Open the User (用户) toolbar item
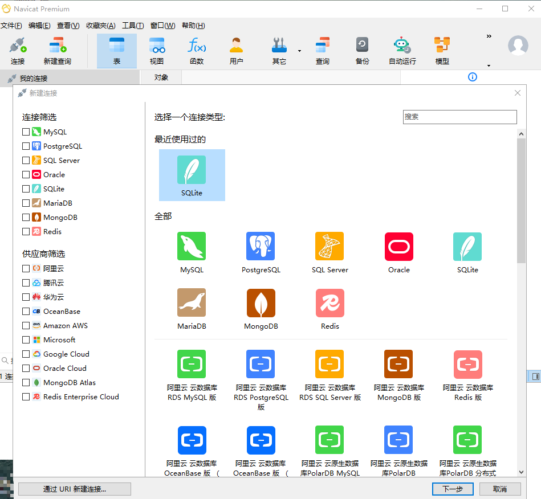Image resolution: width=541 pixels, height=499 pixels. click(237, 51)
